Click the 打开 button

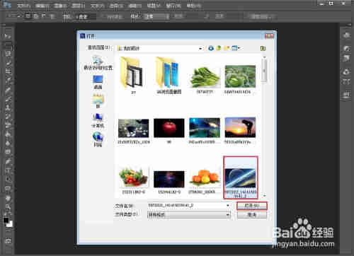pyautogui.click(x=252, y=206)
